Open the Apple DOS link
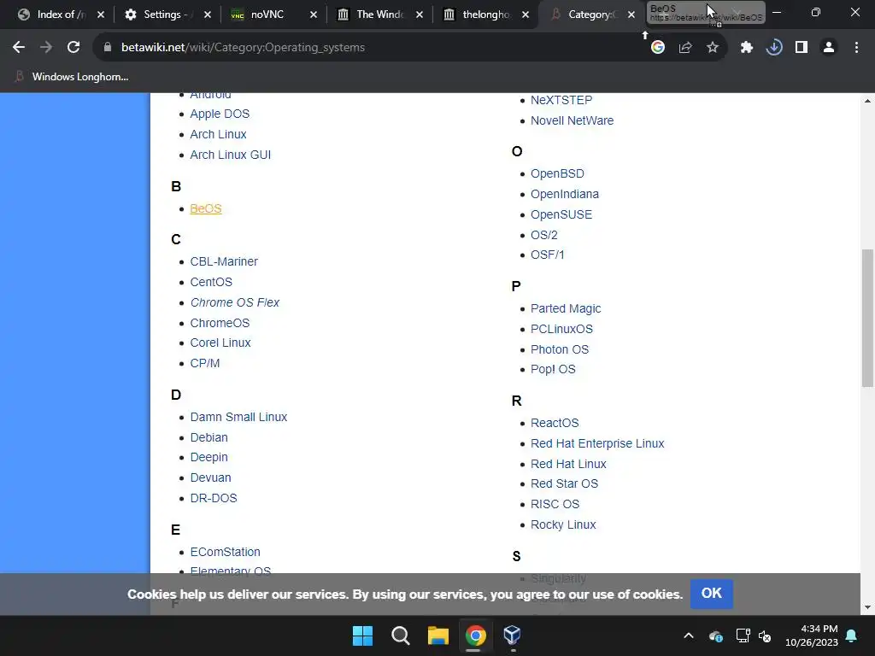This screenshot has width=875, height=656. [x=220, y=114]
